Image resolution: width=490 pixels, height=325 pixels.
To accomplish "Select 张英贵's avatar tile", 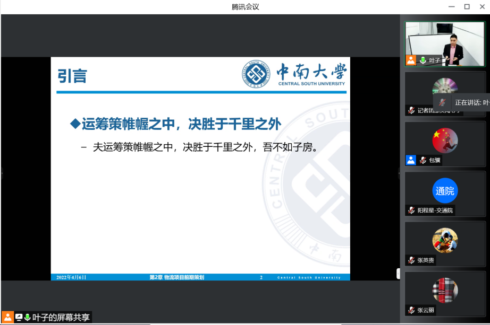I will pyautogui.click(x=445, y=240).
